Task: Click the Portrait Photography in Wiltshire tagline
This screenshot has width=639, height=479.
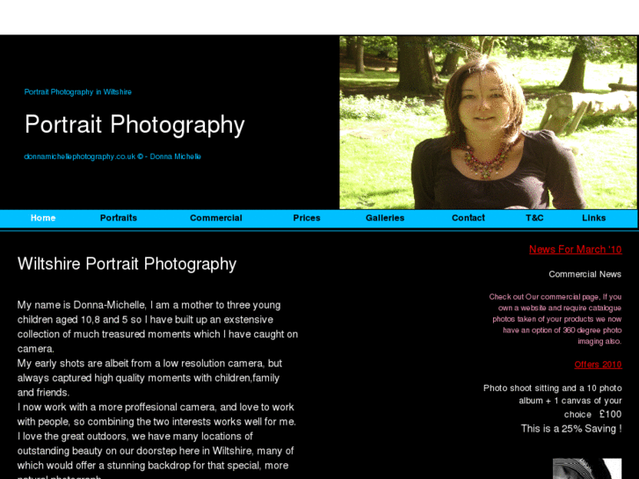Action: pos(78,92)
